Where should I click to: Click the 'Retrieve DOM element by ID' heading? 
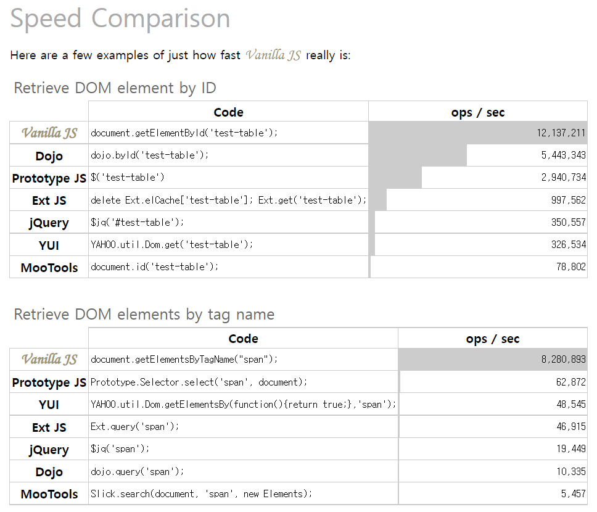115,88
